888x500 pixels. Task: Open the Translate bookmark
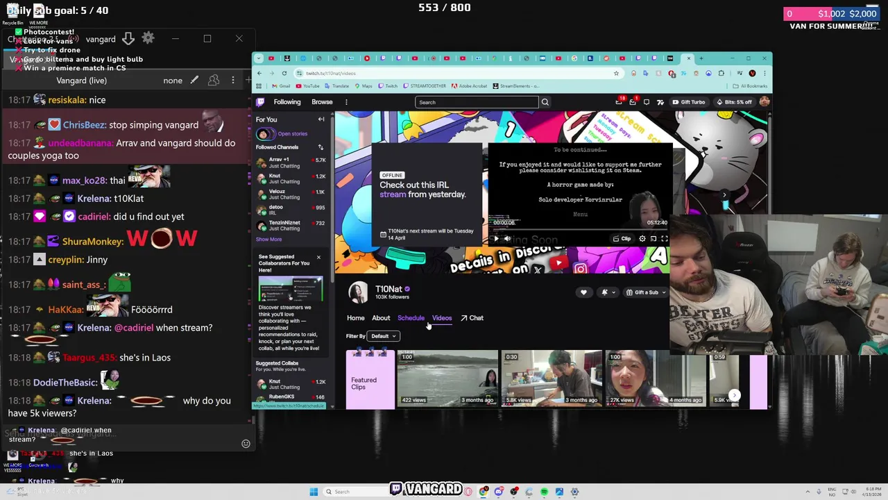(x=336, y=86)
